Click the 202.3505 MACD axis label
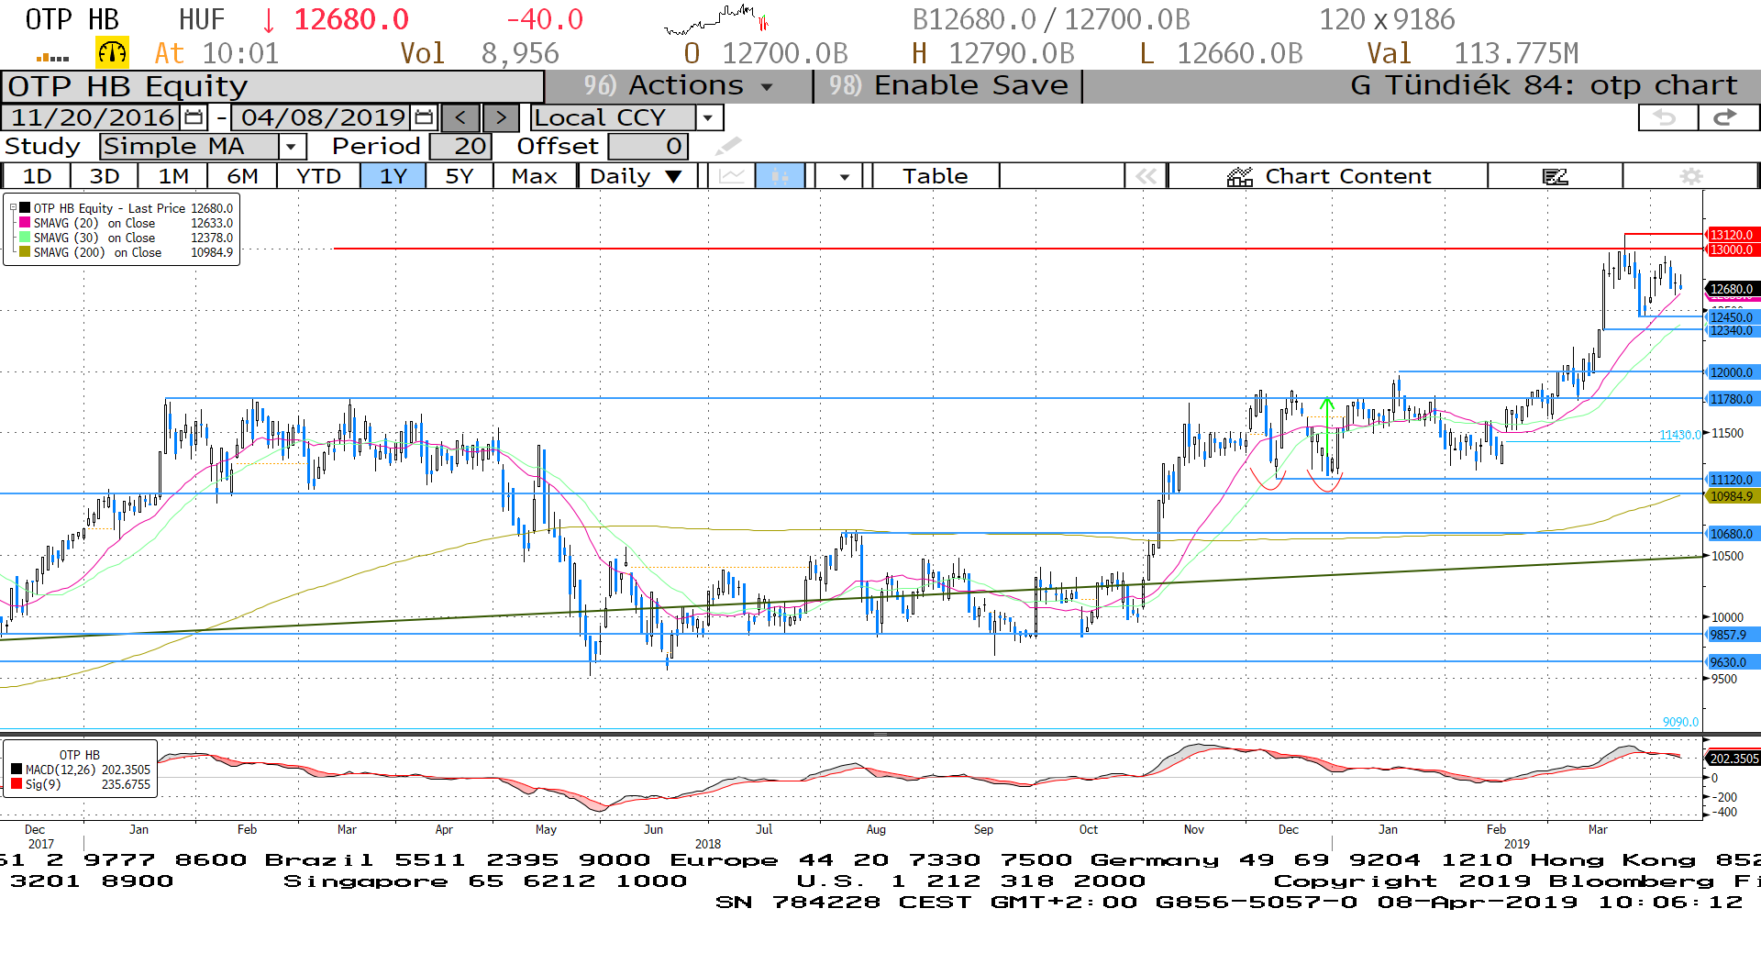Viewport: 1761px width, 953px height. (x=1733, y=759)
